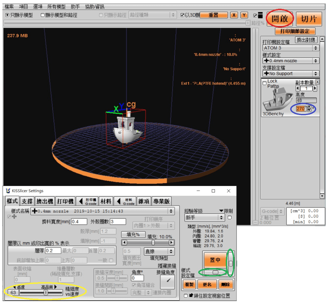This screenshot has height=304, width=330.
Task: Click the 填充% button
Action: click(133, 234)
